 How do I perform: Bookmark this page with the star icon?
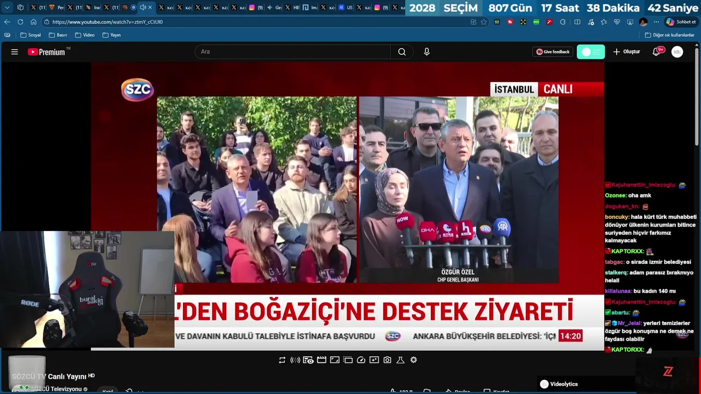(x=484, y=22)
